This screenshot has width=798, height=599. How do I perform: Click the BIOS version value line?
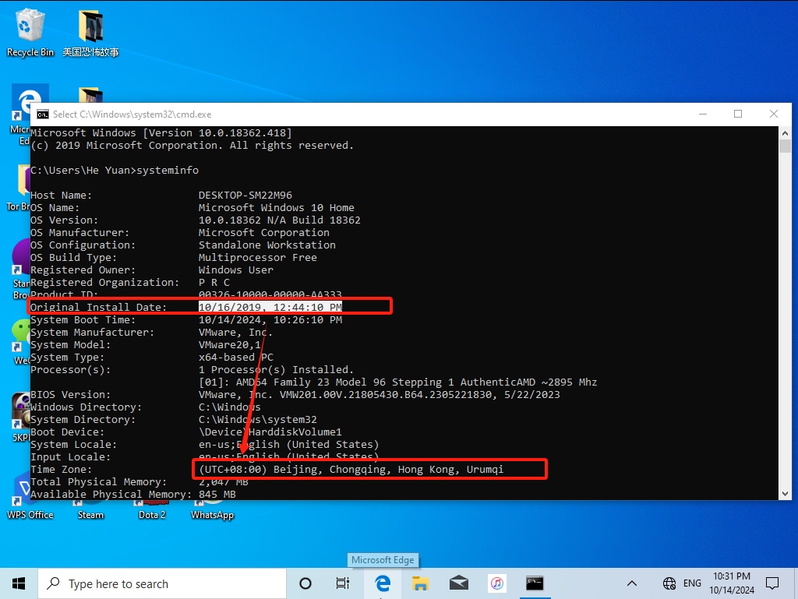(x=380, y=395)
